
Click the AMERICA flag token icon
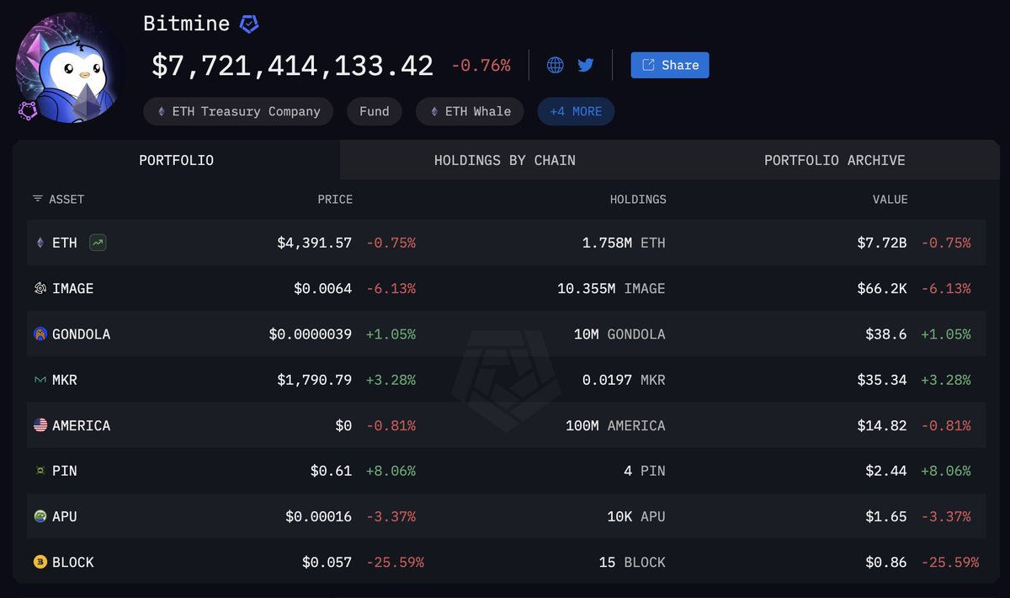point(40,425)
